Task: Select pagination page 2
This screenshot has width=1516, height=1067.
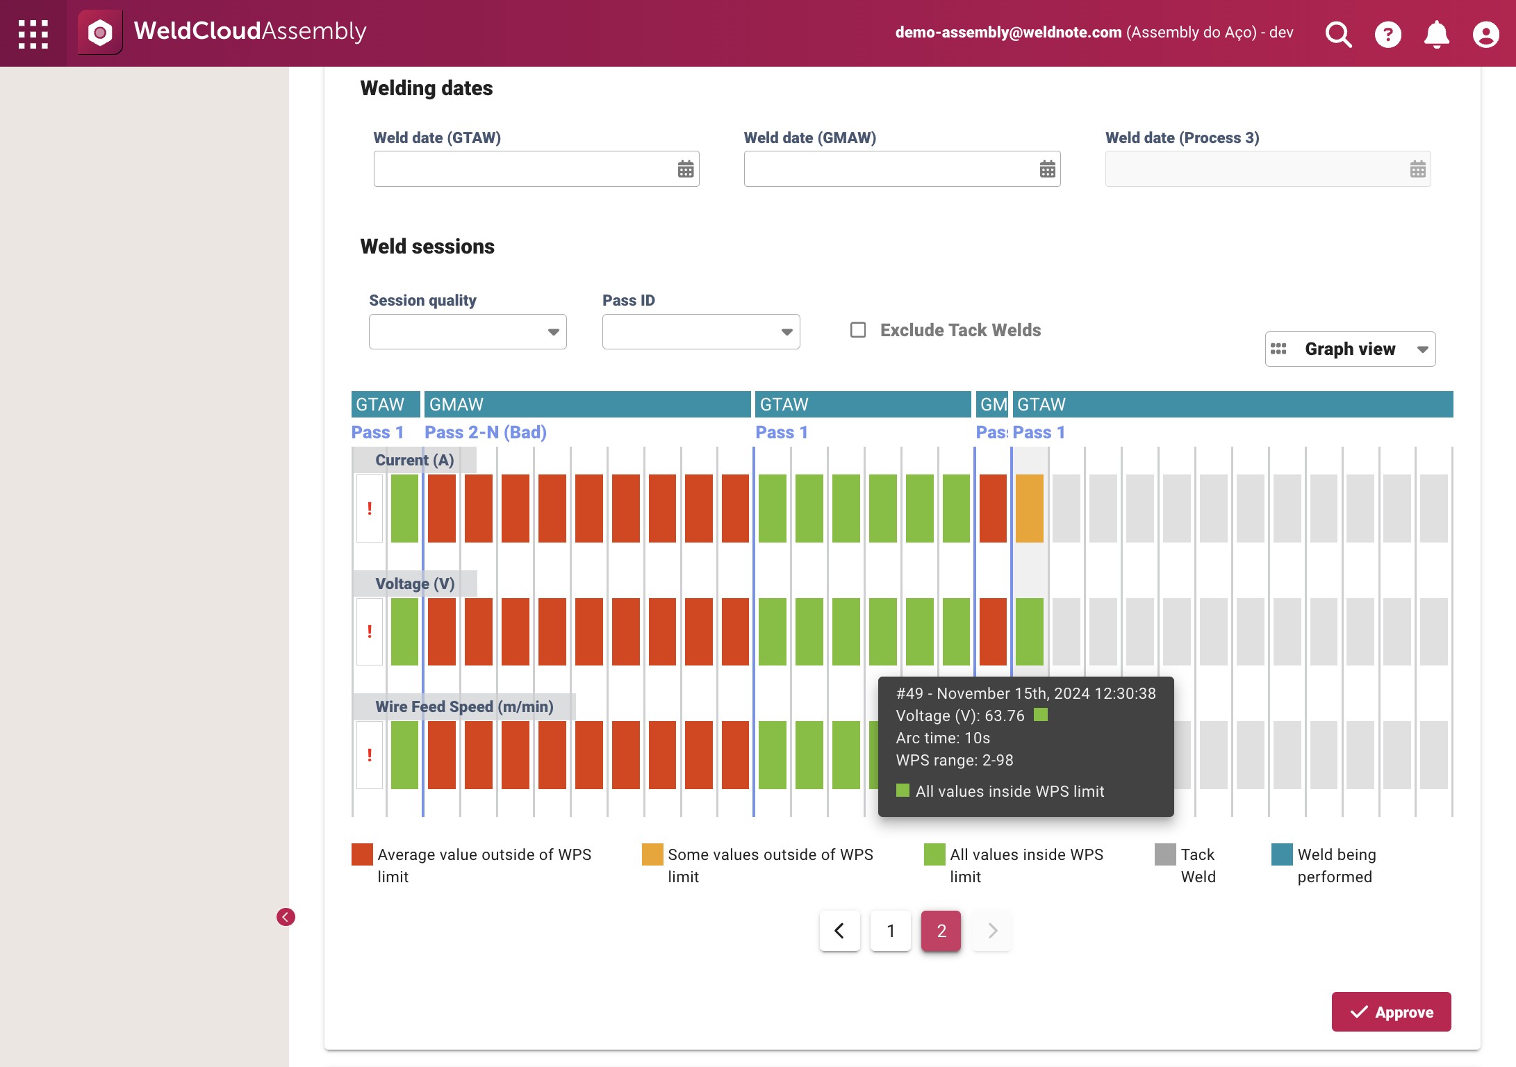Action: point(941,931)
